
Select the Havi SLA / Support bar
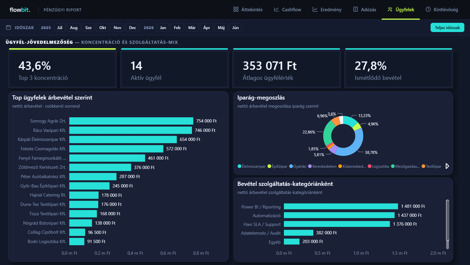click(x=337, y=224)
